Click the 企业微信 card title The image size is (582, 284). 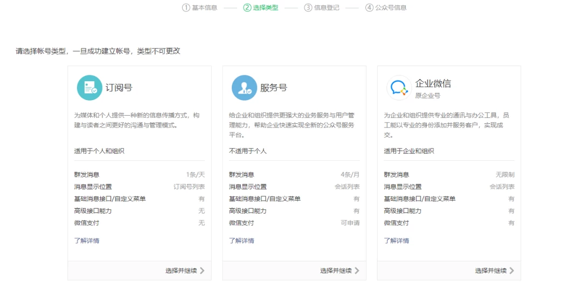433,83
